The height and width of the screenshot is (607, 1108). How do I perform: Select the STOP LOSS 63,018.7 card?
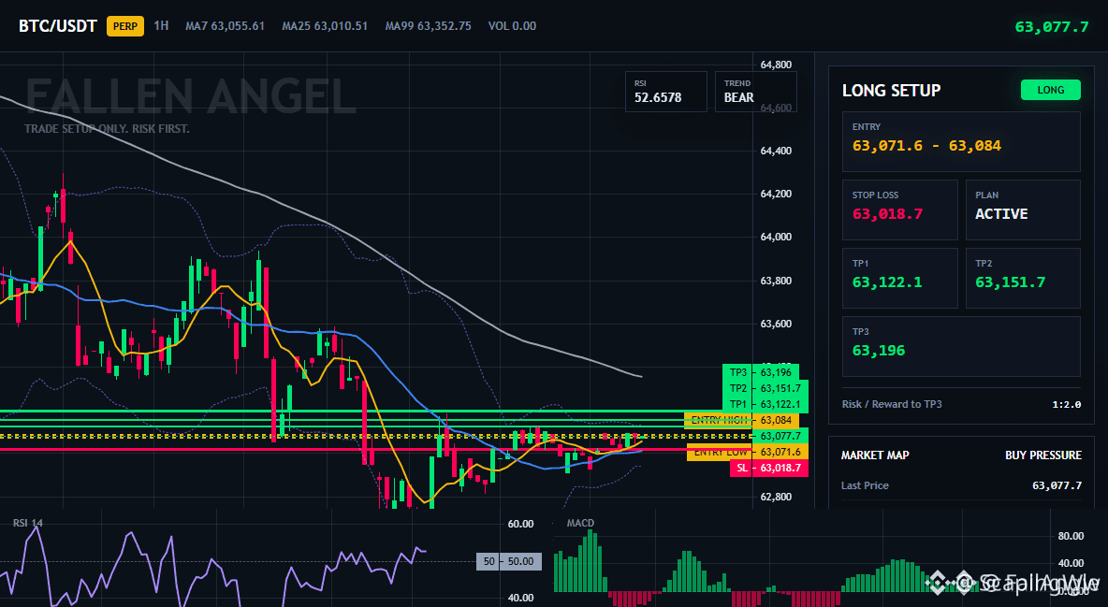click(899, 210)
